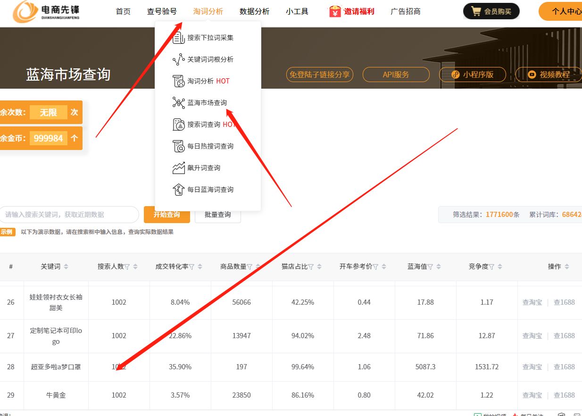Click 每日蓝海词查询 icon
The height and width of the screenshot is (416, 582).
click(x=178, y=190)
